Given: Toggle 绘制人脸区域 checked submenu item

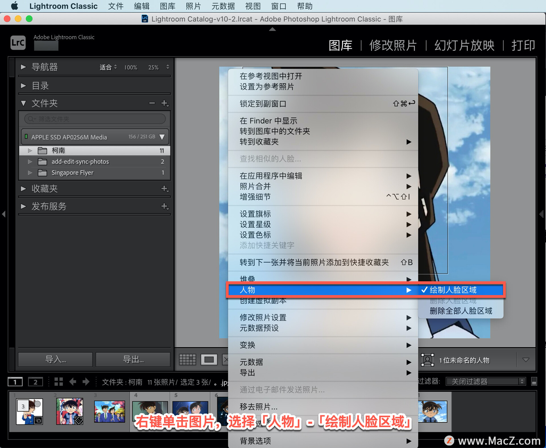Looking at the screenshot, I should 461,290.
